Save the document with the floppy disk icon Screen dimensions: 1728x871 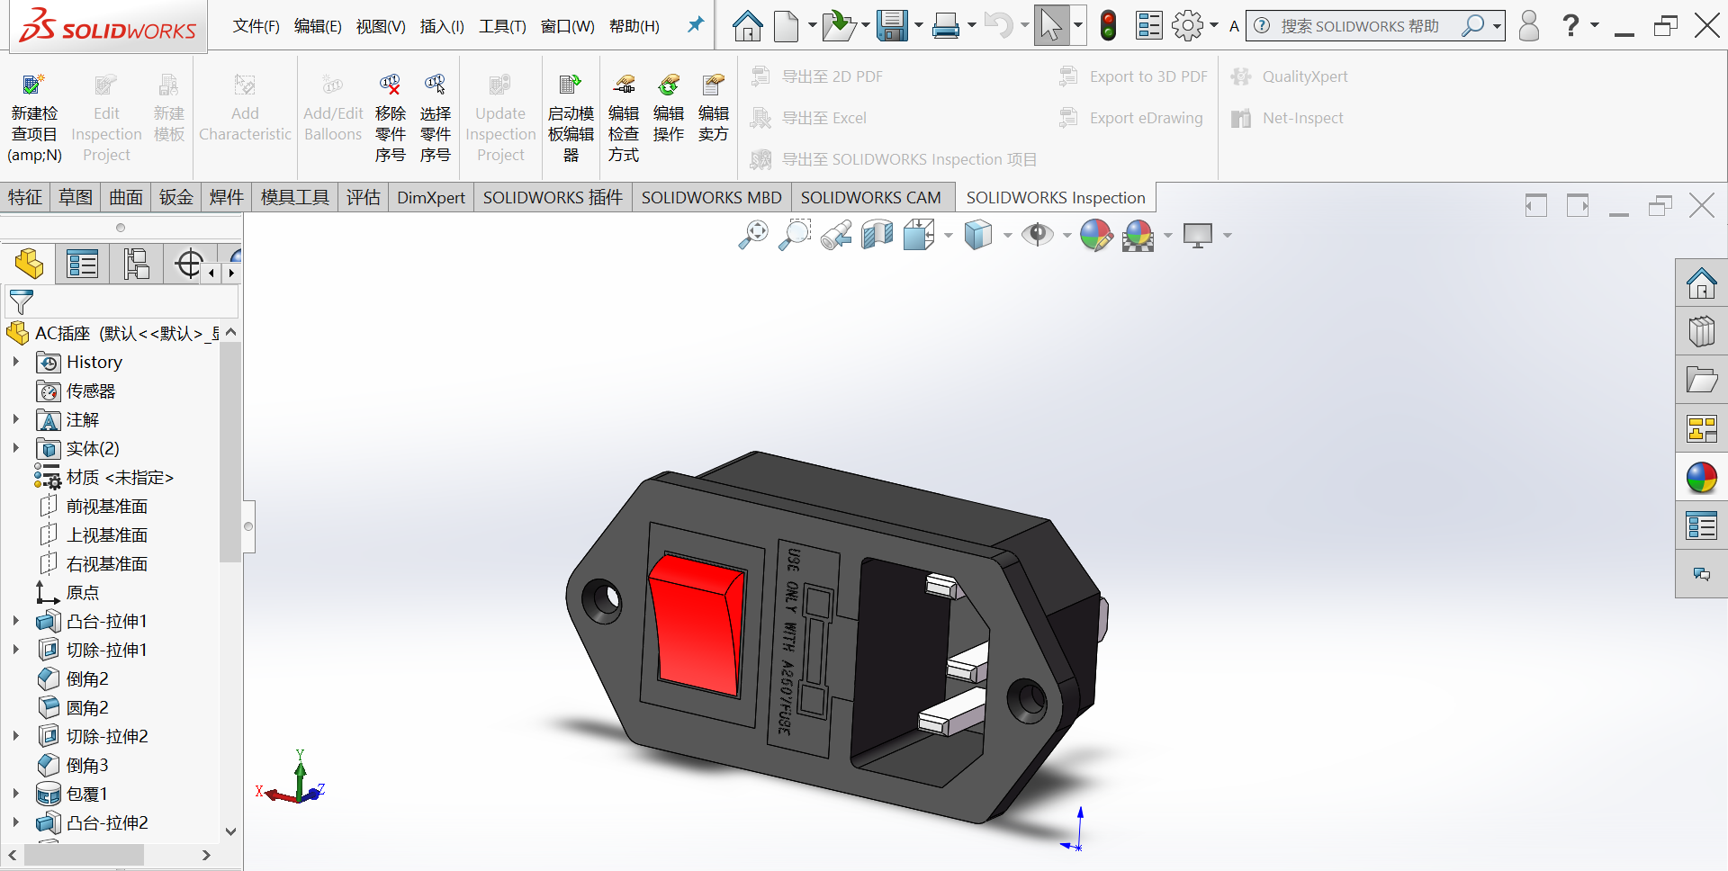(892, 26)
